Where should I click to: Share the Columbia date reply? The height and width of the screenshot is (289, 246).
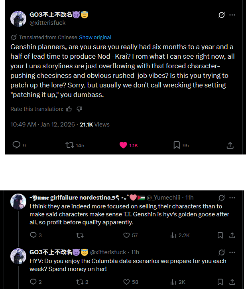(232, 282)
